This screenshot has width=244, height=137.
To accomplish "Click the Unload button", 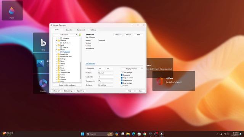I will [118, 35].
